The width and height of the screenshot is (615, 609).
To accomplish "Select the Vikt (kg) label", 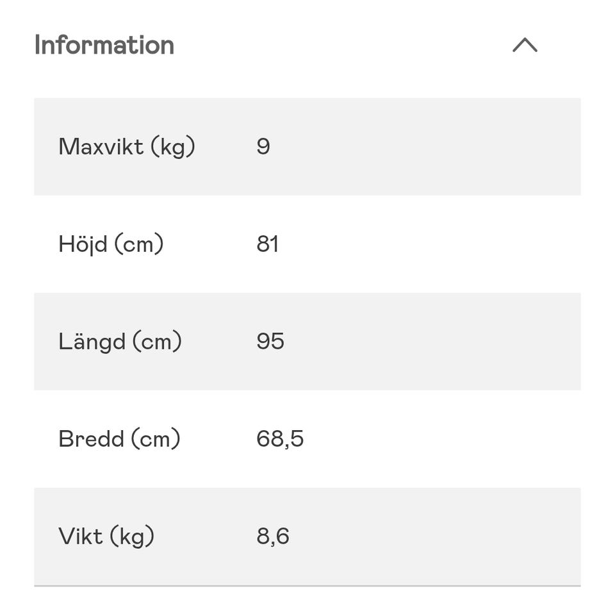I will [106, 537].
